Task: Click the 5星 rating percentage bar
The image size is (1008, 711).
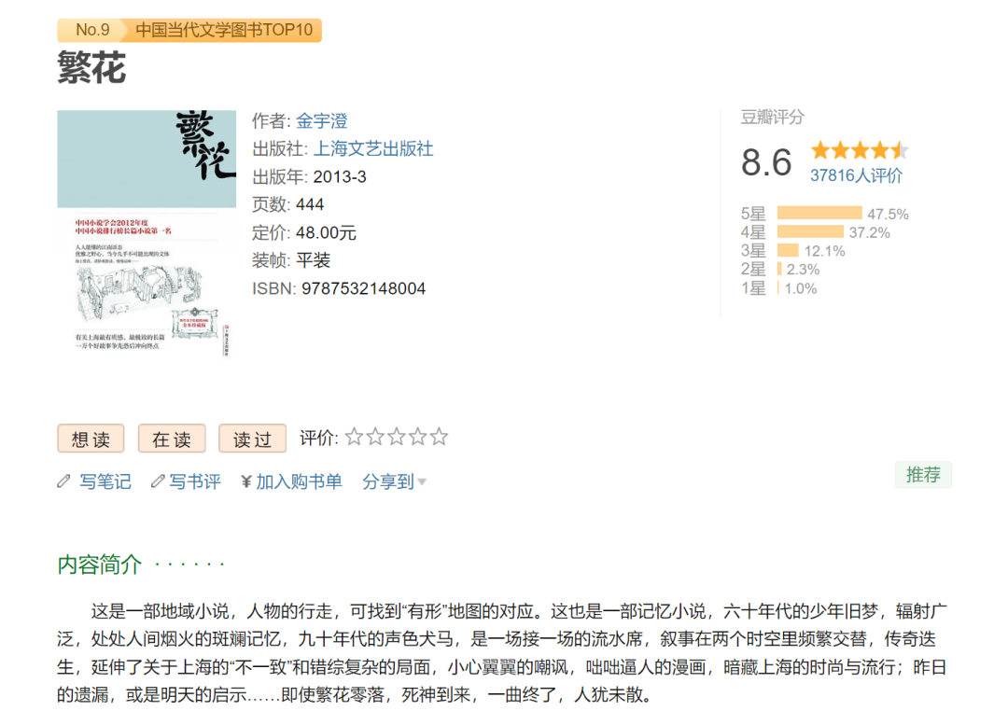Action: pos(819,214)
